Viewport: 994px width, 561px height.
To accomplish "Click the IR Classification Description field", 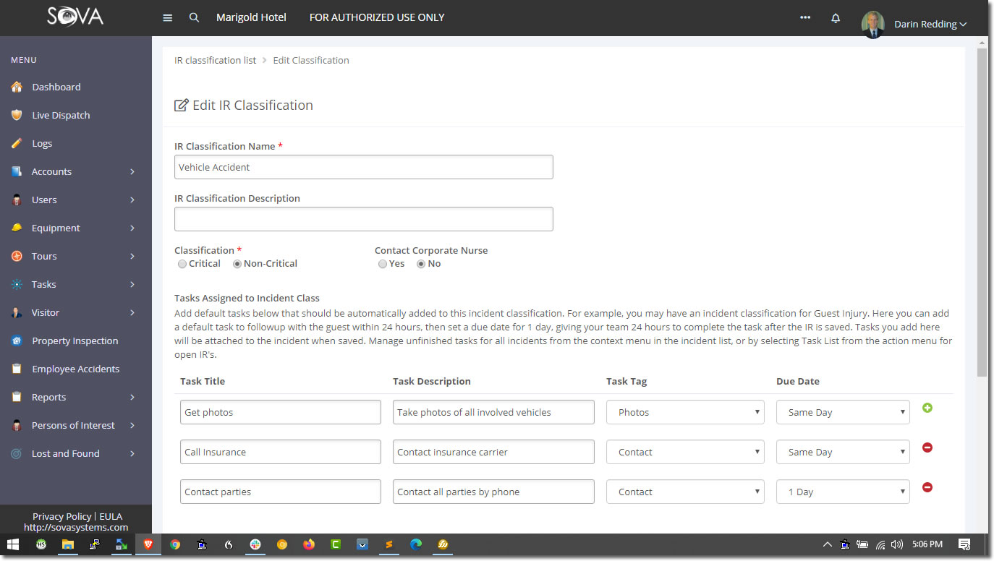I will [x=364, y=219].
